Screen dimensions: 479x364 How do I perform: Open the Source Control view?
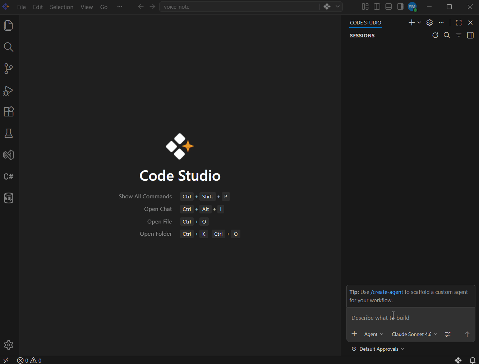[9, 69]
